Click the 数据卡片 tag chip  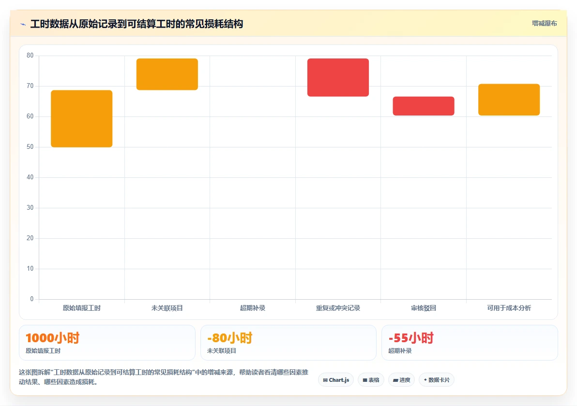tap(437, 380)
